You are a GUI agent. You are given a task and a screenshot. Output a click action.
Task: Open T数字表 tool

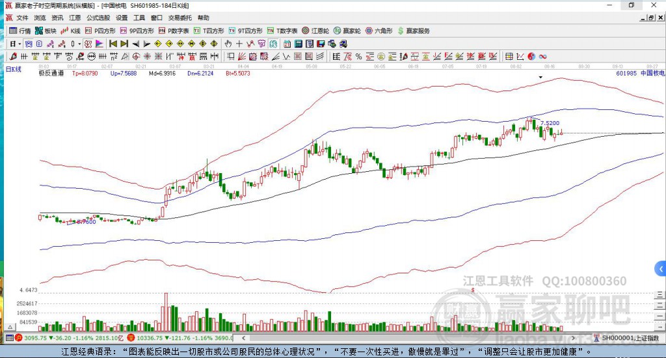click(282, 31)
